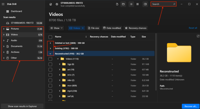Go to the home screen icon
200x109 pixels.
(x=51, y=4)
